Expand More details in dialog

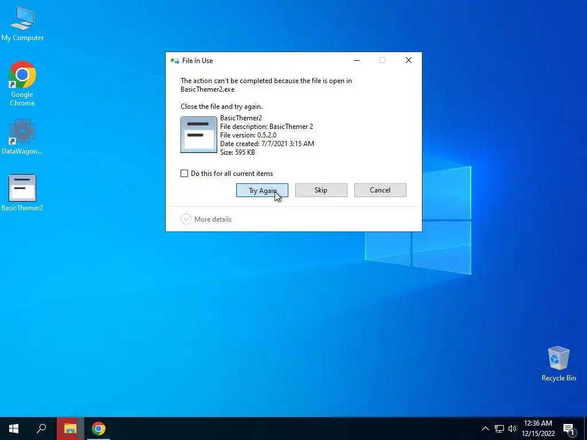pyautogui.click(x=206, y=219)
